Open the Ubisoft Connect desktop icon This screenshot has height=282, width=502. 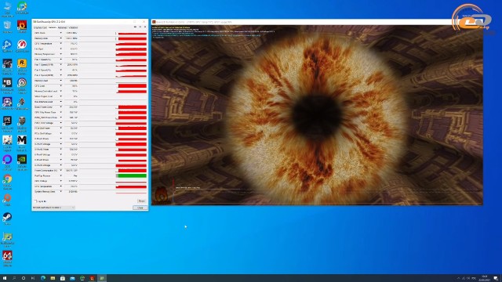22,85
